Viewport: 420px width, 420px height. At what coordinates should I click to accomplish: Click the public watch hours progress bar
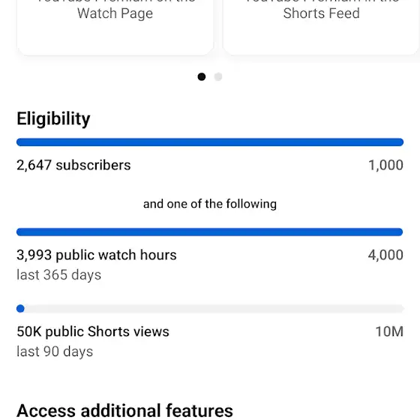coord(210,232)
